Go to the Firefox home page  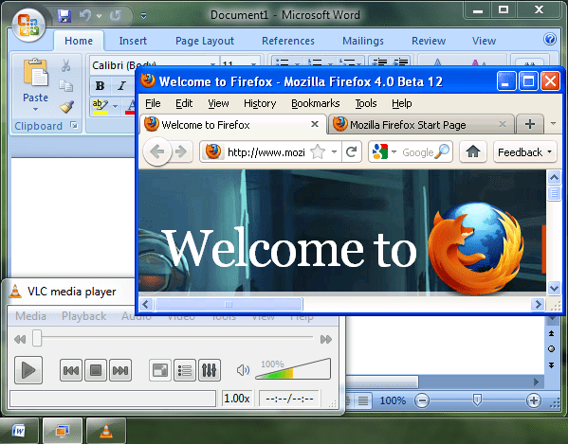pyautogui.click(x=473, y=151)
